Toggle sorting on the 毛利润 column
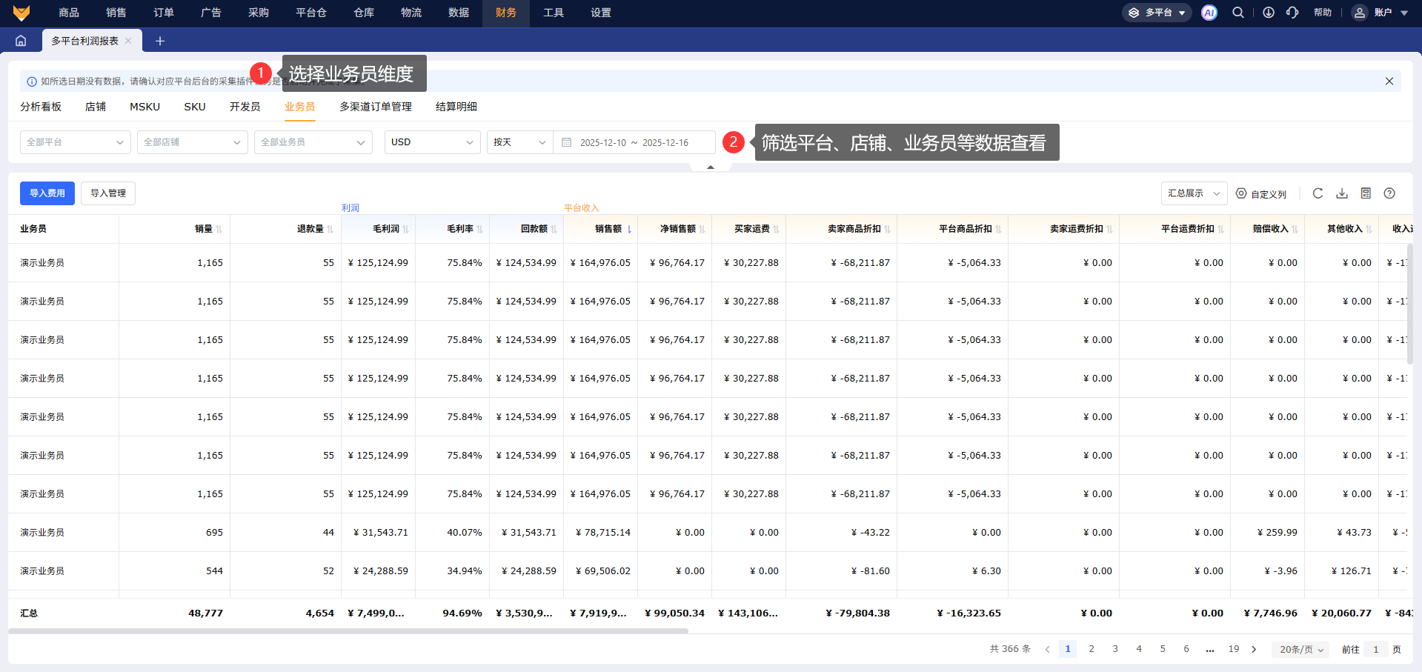The height and width of the screenshot is (672, 1422). click(x=405, y=230)
